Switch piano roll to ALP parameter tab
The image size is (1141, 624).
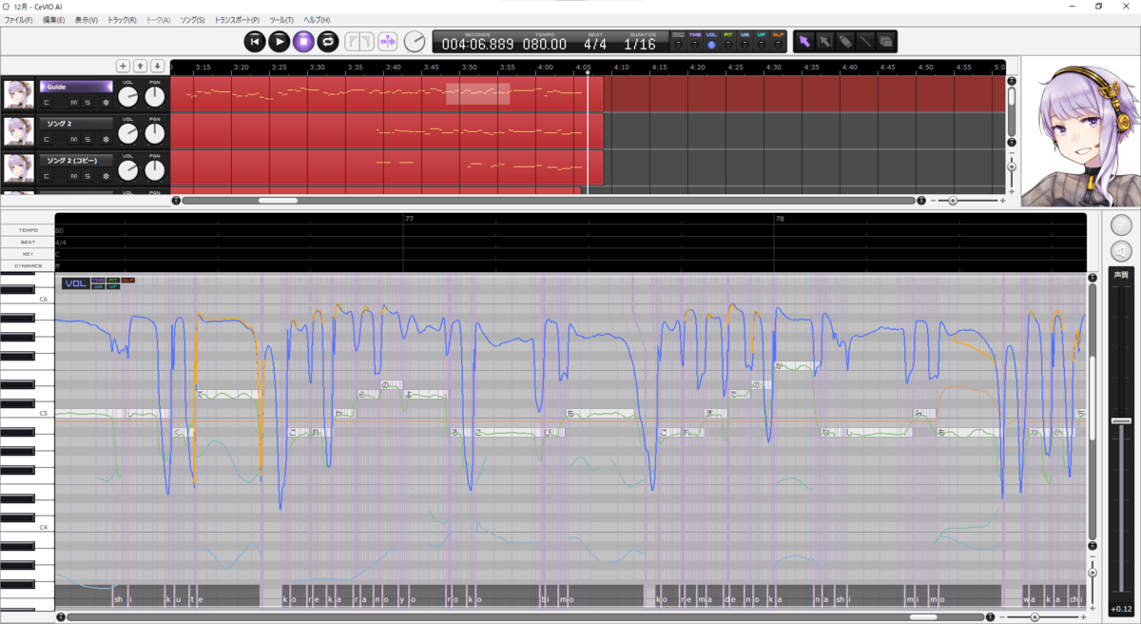127,281
